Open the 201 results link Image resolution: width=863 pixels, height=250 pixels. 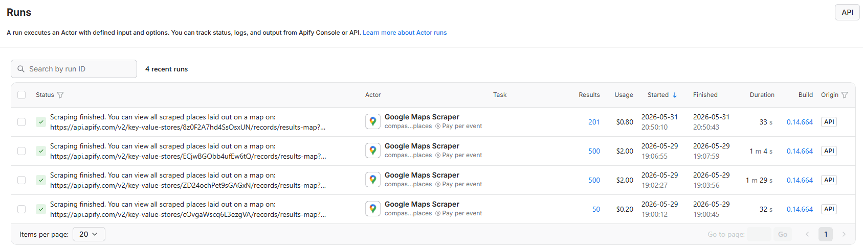[x=594, y=122]
